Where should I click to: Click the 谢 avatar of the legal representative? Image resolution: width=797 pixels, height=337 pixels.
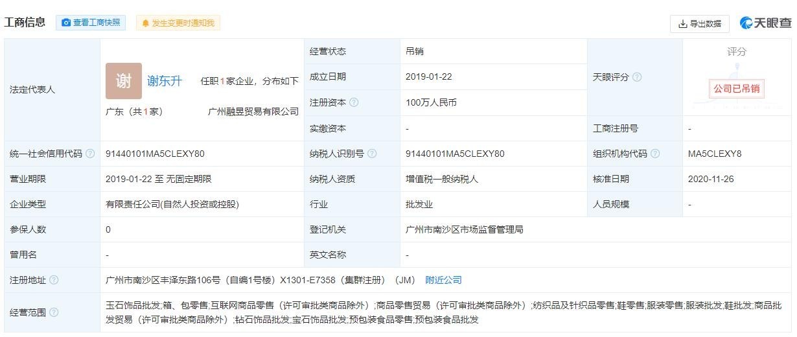123,81
